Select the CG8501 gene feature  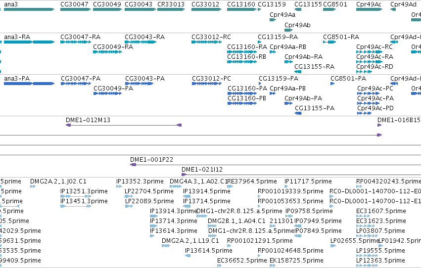(x=329, y=9)
